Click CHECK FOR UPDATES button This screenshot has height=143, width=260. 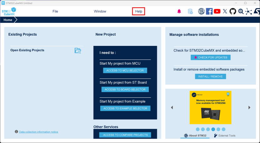211,57
